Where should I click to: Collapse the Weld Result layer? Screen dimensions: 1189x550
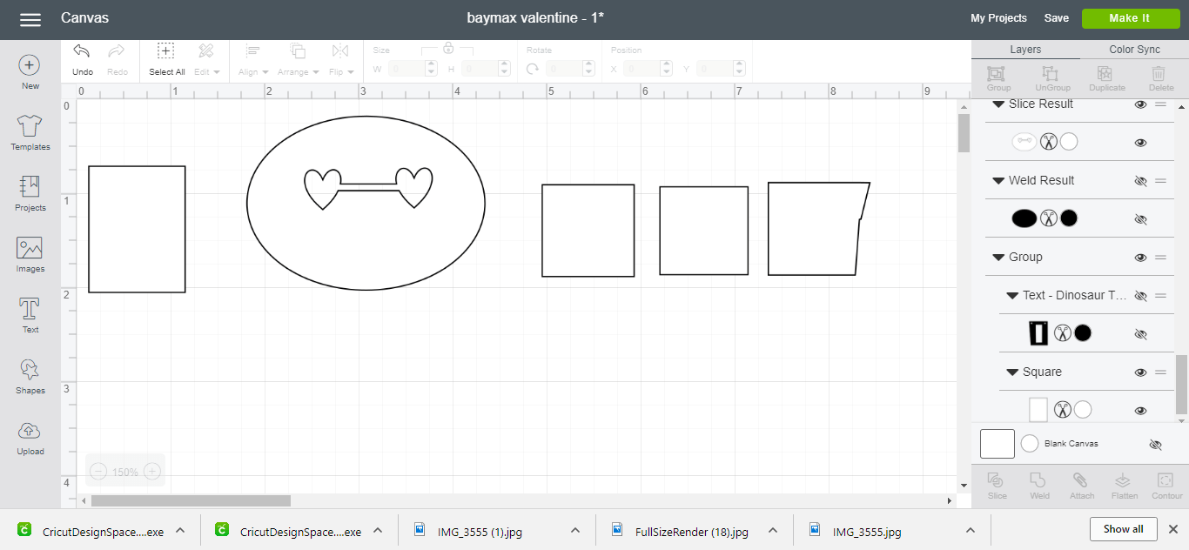point(998,181)
